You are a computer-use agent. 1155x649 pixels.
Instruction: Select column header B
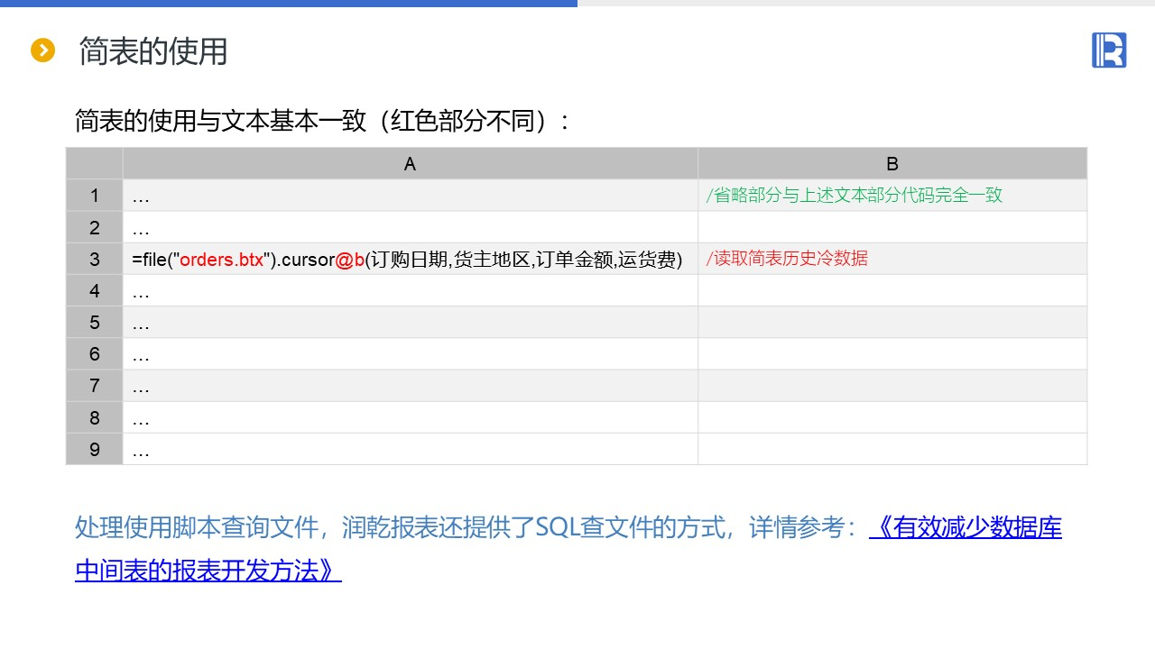click(x=892, y=163)
